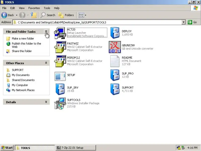Open the Start menu
201x151 pixels.
7,148
